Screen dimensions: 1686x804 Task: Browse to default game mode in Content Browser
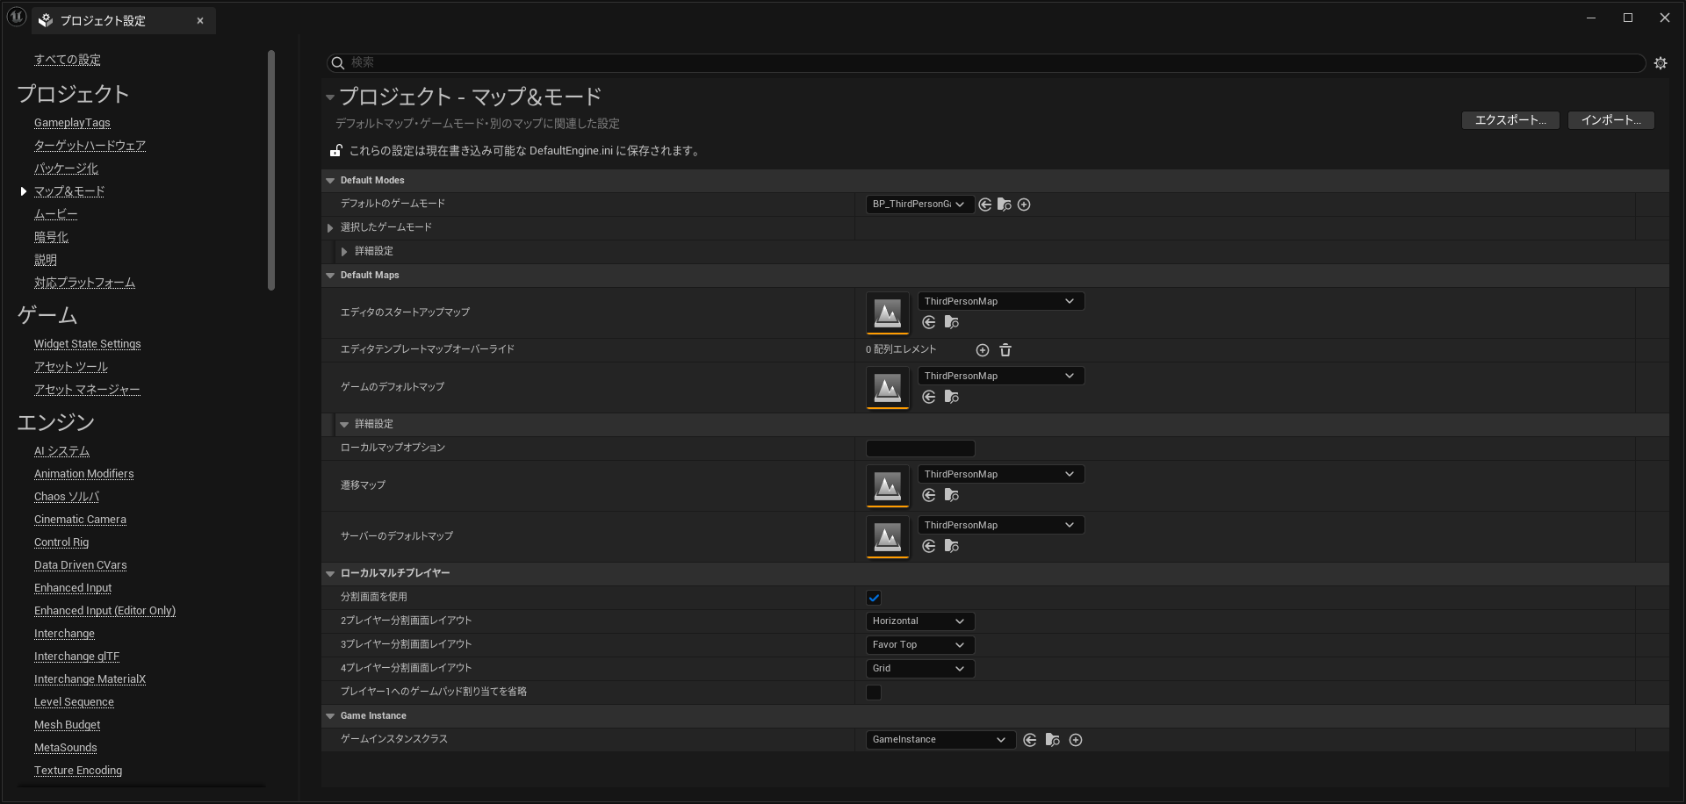click(x=1005, y=205)
